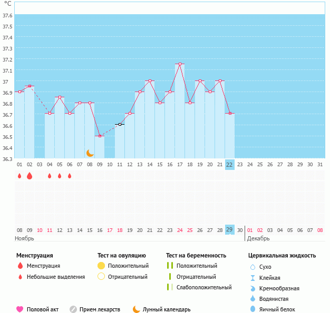The width and height of the screenshot is (330, 313).
Task: Click the Яичный белок drop icon
Action: pyautogui.click(x=253, y=309)
